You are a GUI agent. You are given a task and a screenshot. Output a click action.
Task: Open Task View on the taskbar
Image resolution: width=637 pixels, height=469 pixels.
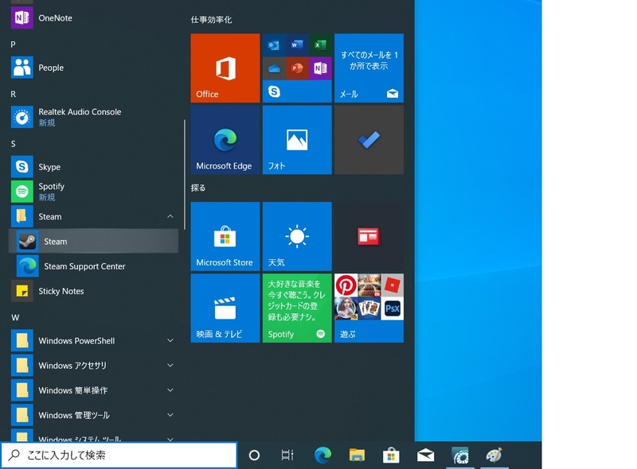pyautogui.click(x=287, y=455)
